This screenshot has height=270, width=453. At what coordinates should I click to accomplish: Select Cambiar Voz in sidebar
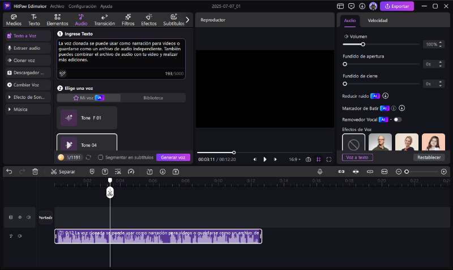[28, 85]
